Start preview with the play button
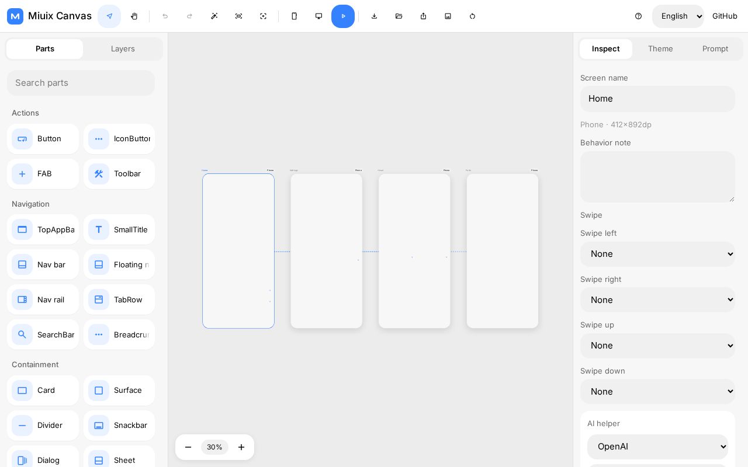This screenshot has height=467, width=748. click(343, 16)
